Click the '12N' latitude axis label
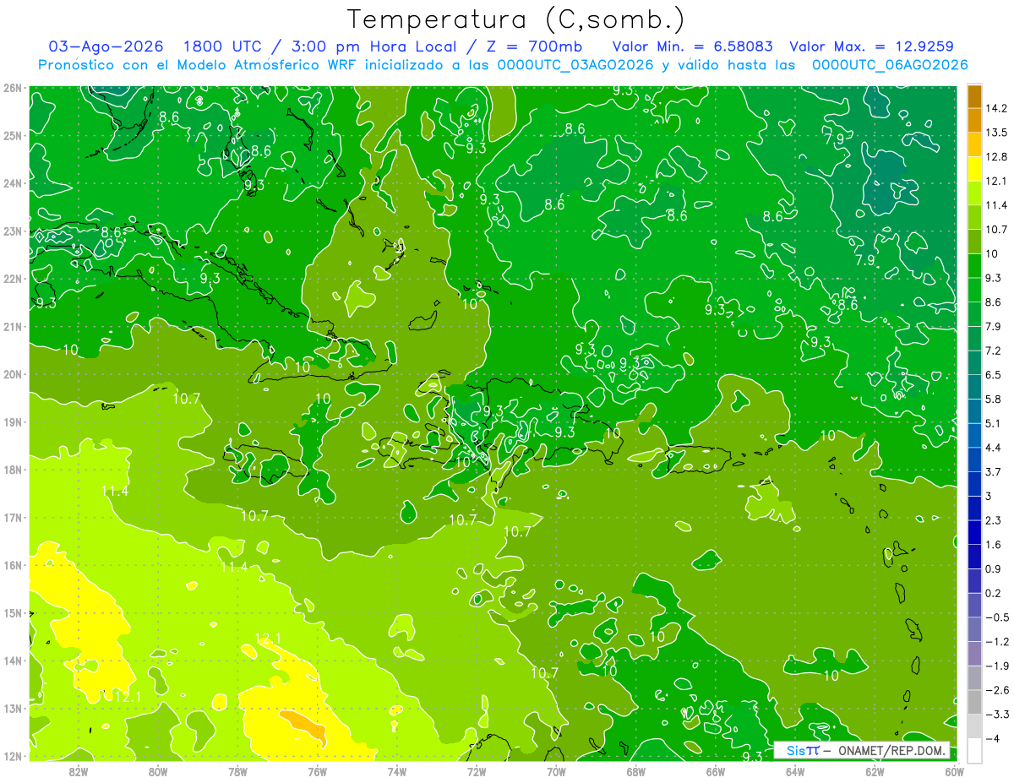 [x=12, y=756]
